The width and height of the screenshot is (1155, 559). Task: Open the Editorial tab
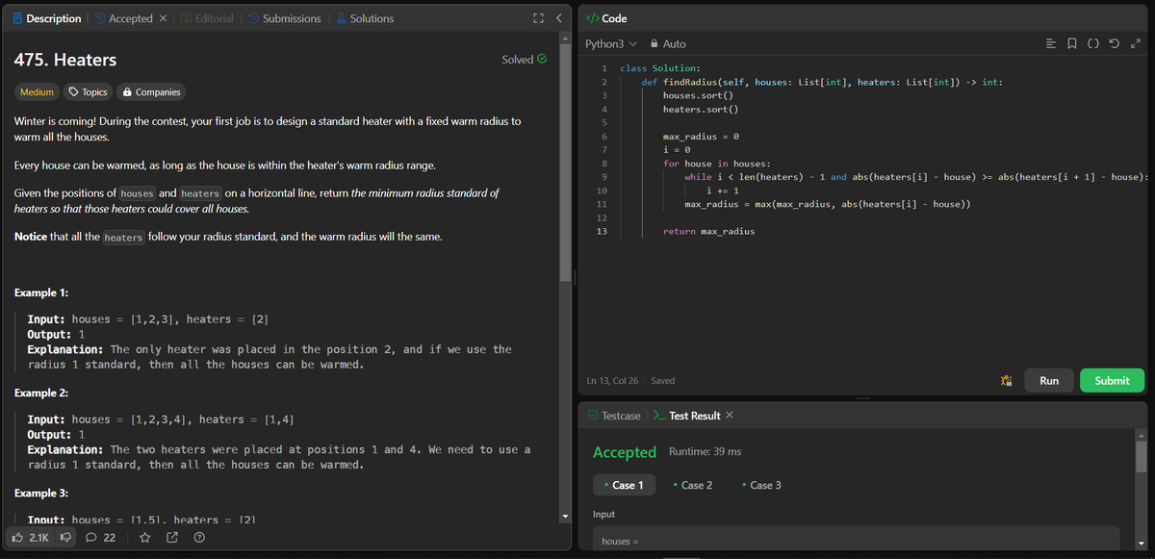[206, 18]
